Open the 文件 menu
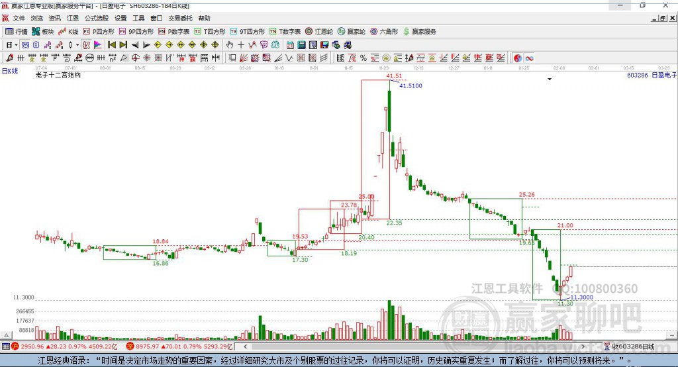 [x=19, y=18]
